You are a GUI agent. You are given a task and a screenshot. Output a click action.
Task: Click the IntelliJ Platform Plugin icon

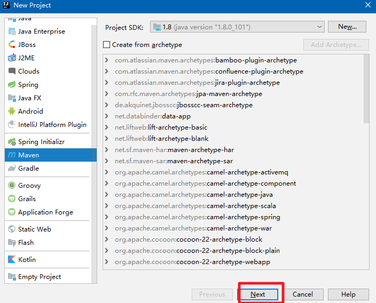(12, 124)
